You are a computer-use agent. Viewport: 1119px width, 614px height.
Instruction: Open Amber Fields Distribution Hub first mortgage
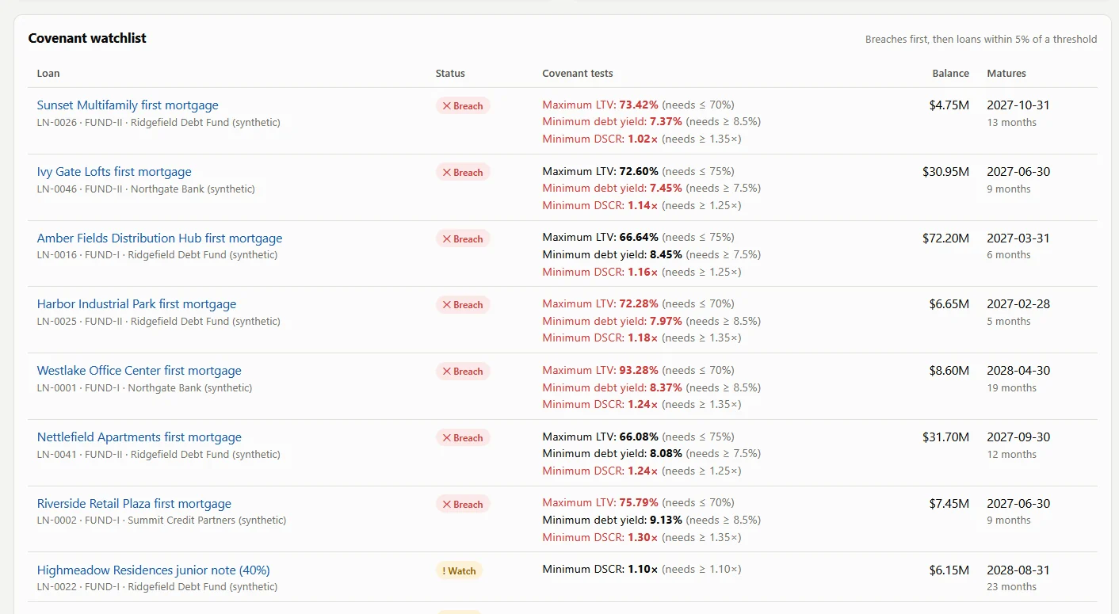pyautogui.click(x=159, y=238)
